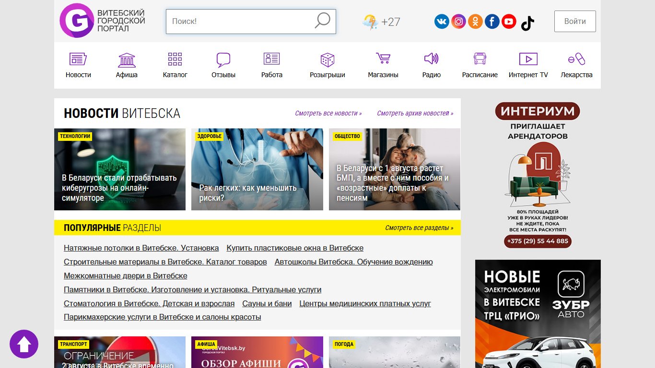Open the БМП growth news card

click(395, 169)
